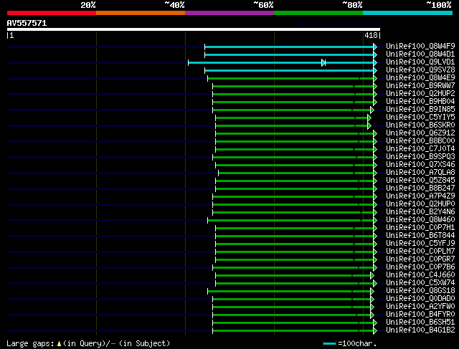Click the end arrowhead of C5YIY5 alignment
The height and width of the screenshot is (349, 459).
tap(369, 118)
